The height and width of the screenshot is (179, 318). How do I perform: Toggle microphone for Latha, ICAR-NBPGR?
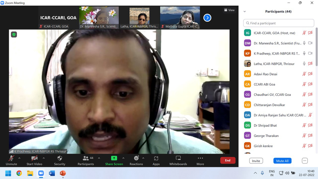(x=304, y=64)
